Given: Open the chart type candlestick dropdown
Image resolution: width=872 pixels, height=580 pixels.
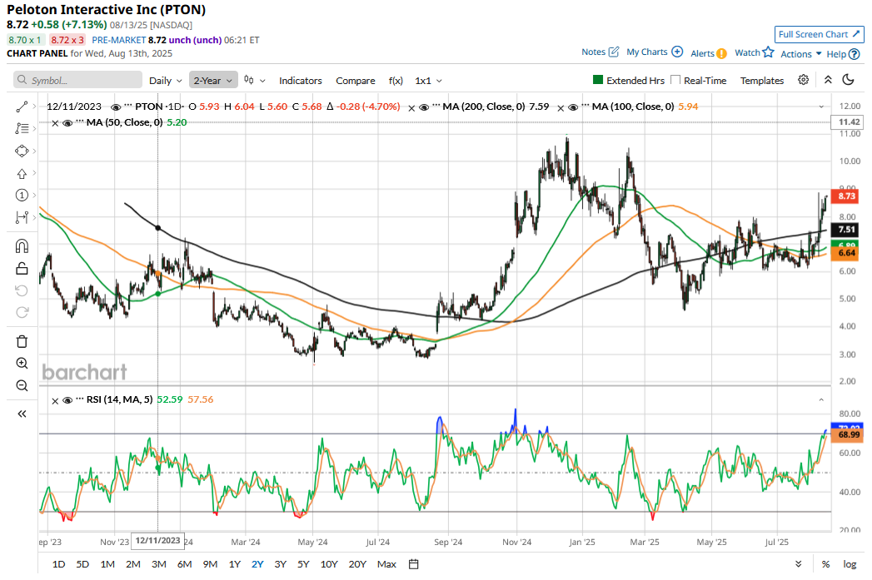Looking at the screenshot, I should [255, 81].
